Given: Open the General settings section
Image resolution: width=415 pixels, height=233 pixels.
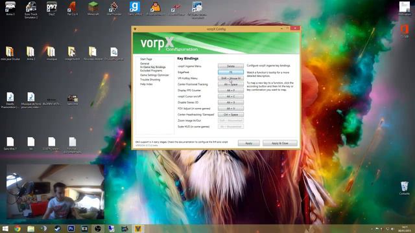Looking at the screenshot, I should click(145, 63).
